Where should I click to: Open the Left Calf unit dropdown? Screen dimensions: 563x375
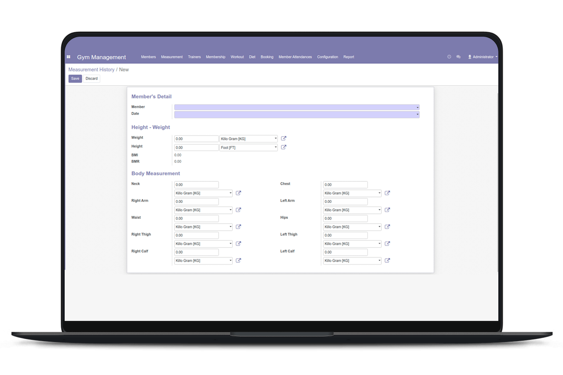pos(352,261)
